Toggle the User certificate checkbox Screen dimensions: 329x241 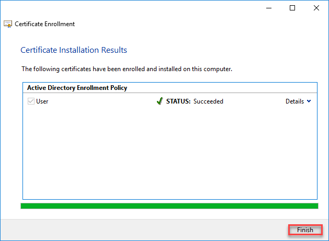[30, 101]
